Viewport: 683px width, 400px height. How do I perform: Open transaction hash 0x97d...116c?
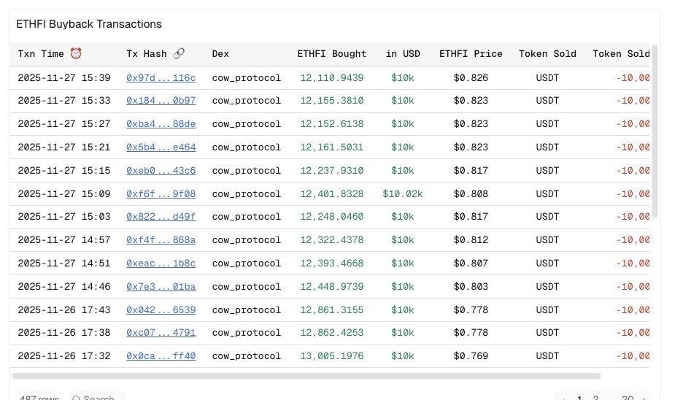pos(161,78)
